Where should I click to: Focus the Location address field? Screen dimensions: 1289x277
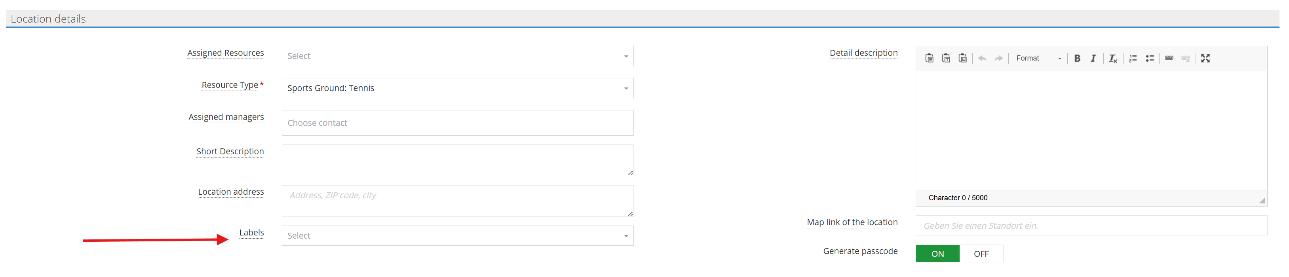coord(457,201)
